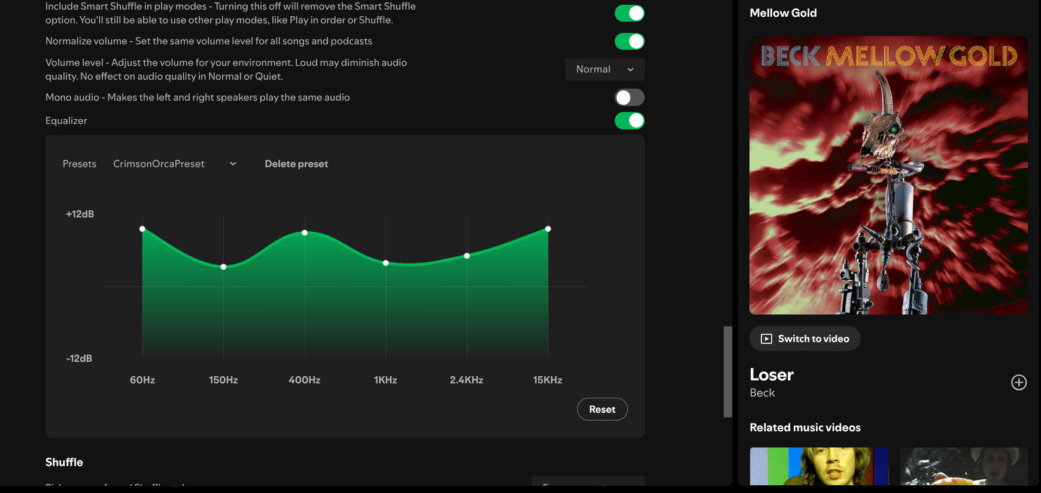The height and width of the screenshot is (493, 1041).
Task: Click the 60Hz frequency label
Action: [142, 380]
